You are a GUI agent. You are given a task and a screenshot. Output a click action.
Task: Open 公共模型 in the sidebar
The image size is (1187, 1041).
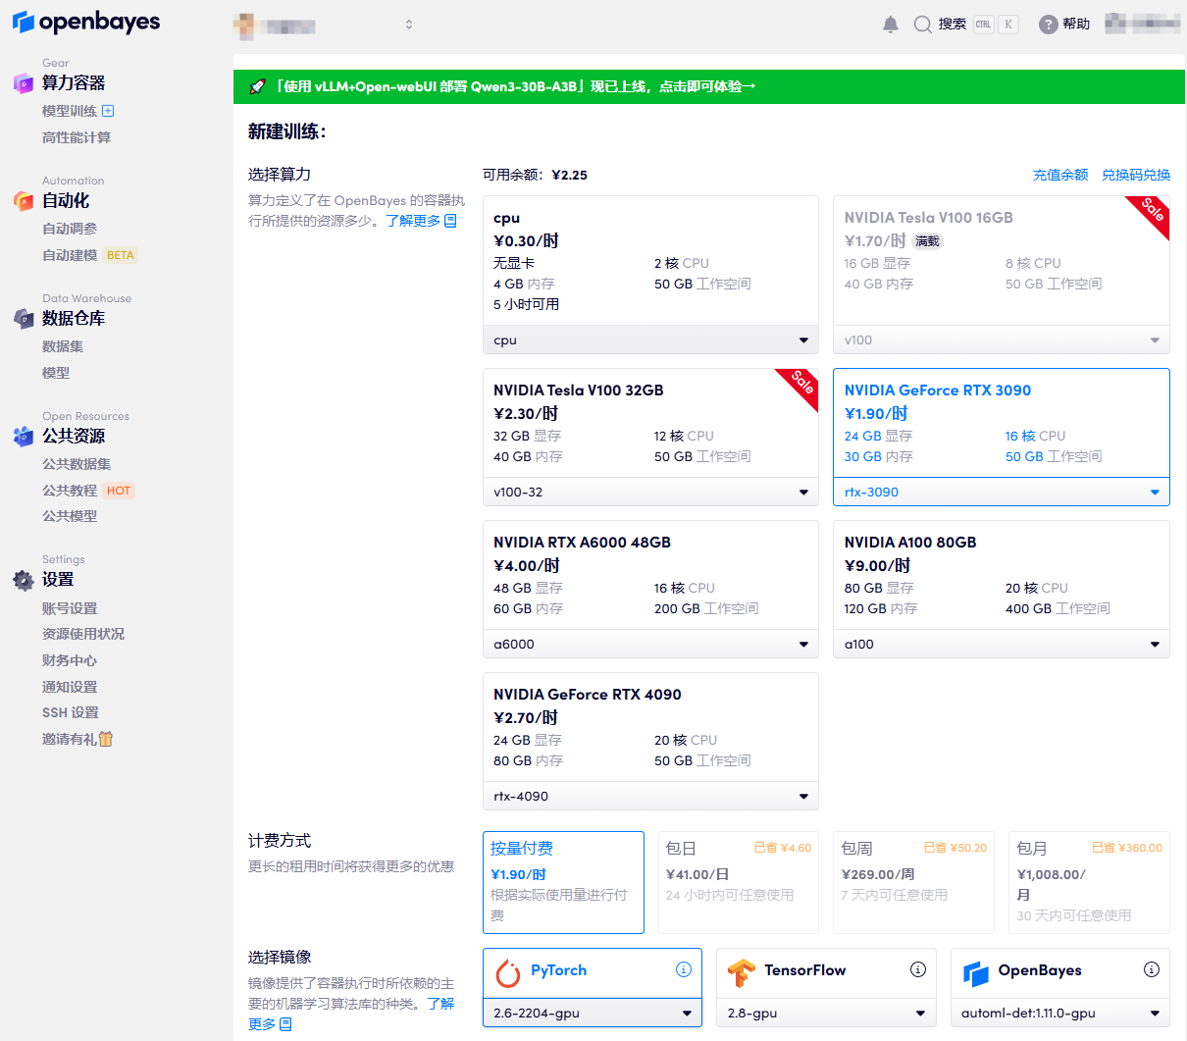coord(70,516)
